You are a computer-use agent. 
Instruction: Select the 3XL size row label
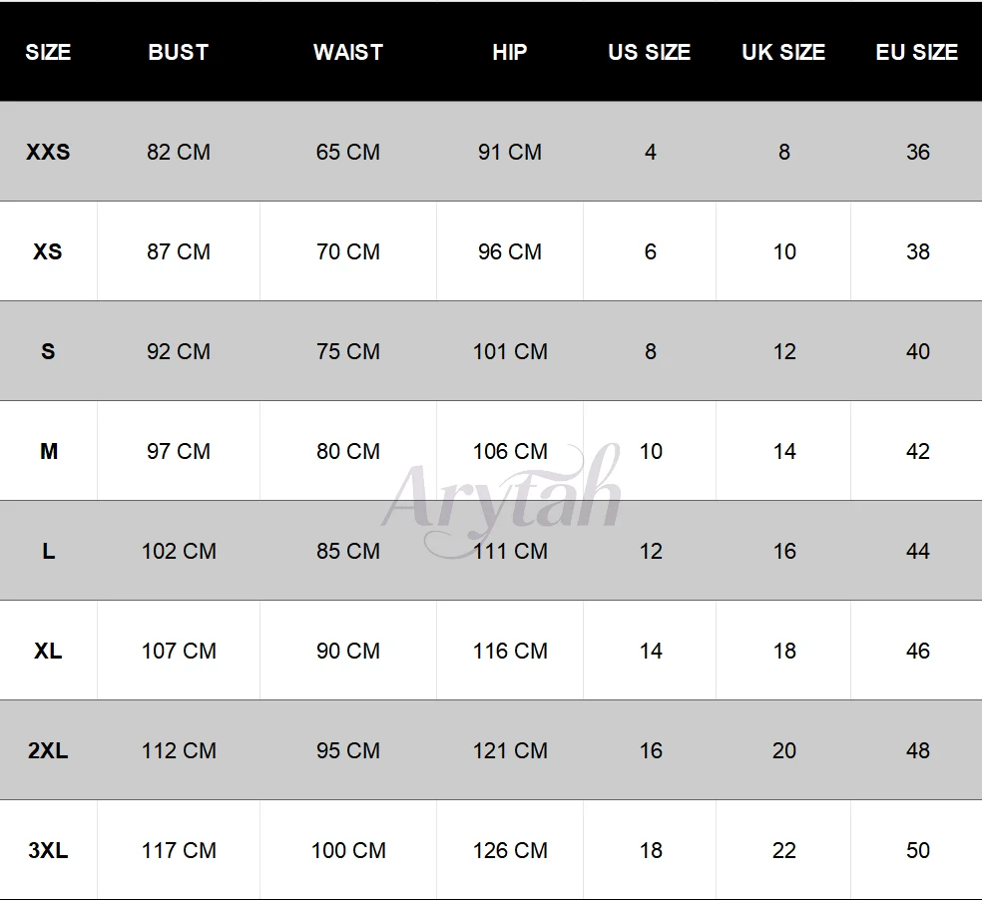pos(48,851)
